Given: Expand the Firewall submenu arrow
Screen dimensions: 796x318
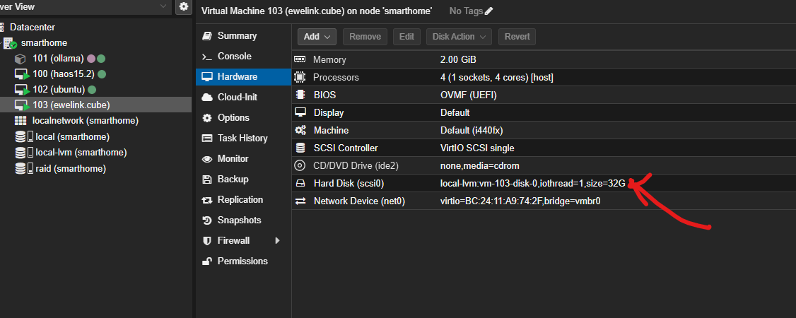Looking at the screenshot, I should coord(277,241).
